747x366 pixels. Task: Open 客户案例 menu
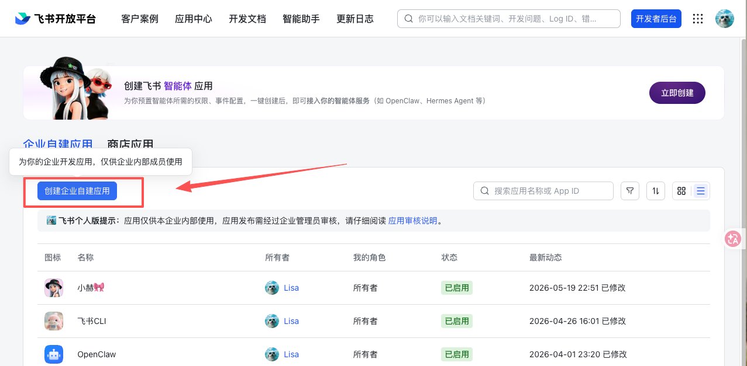pyautogui.click(x=140, y=19)
